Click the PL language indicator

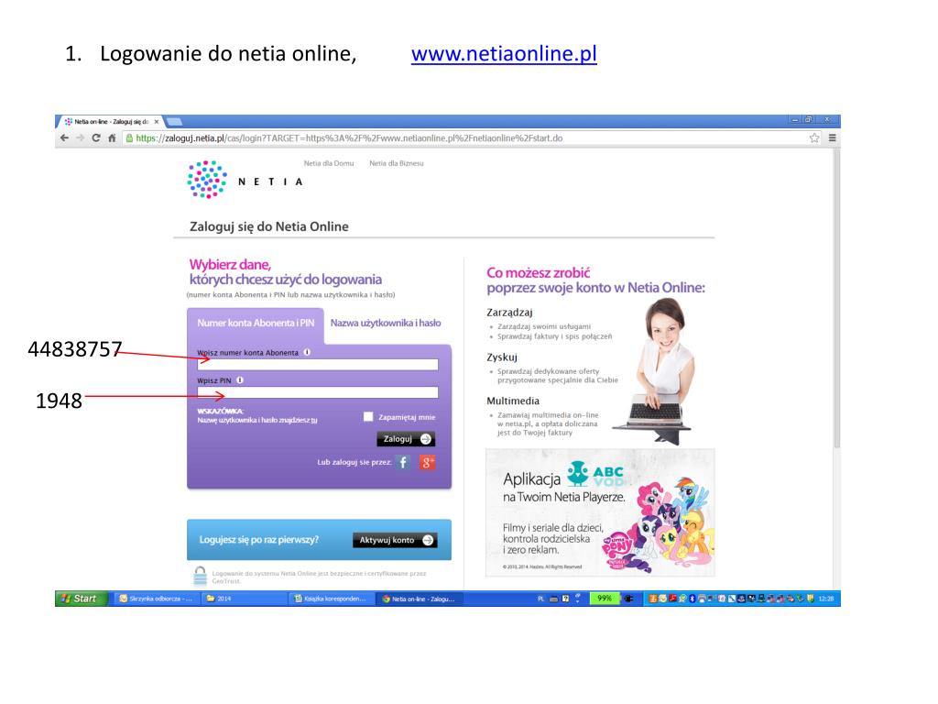pyautogui.click(x=540, y=599)
